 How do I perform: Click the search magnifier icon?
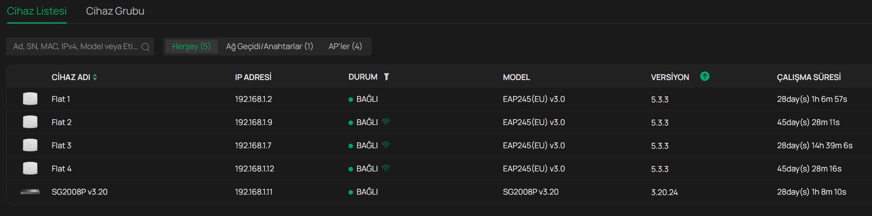tap(145, 47)
